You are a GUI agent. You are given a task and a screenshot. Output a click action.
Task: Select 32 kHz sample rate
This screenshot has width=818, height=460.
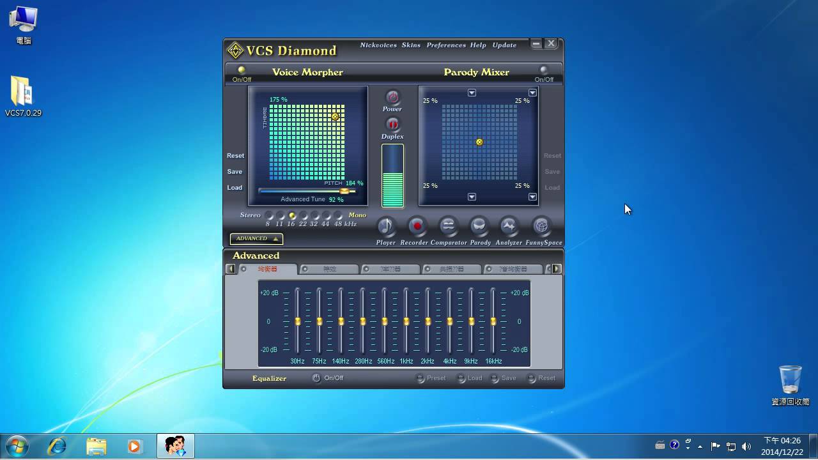coord(315,216)
